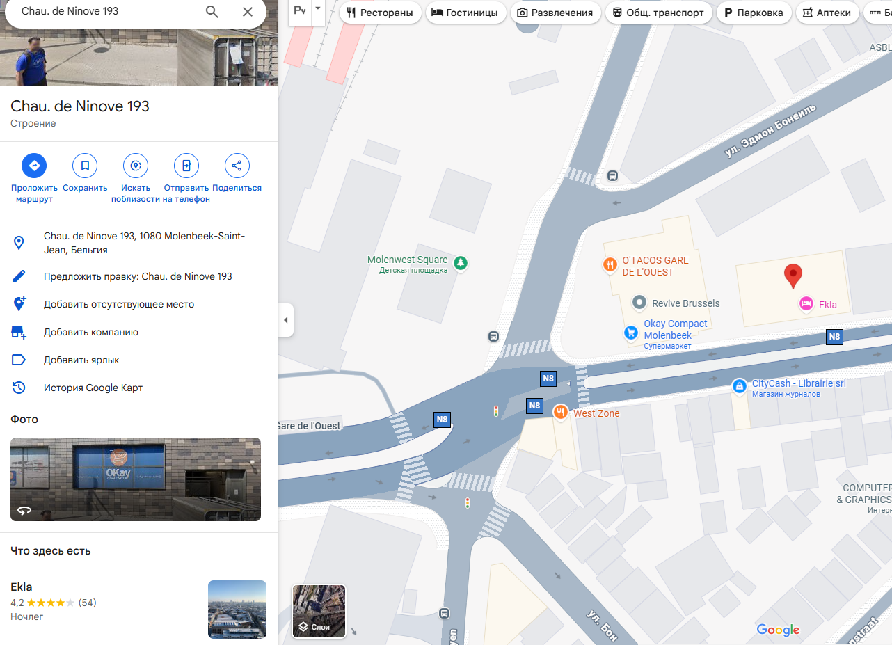
Task: Click the Фото section heading
Action: point(24,419)
